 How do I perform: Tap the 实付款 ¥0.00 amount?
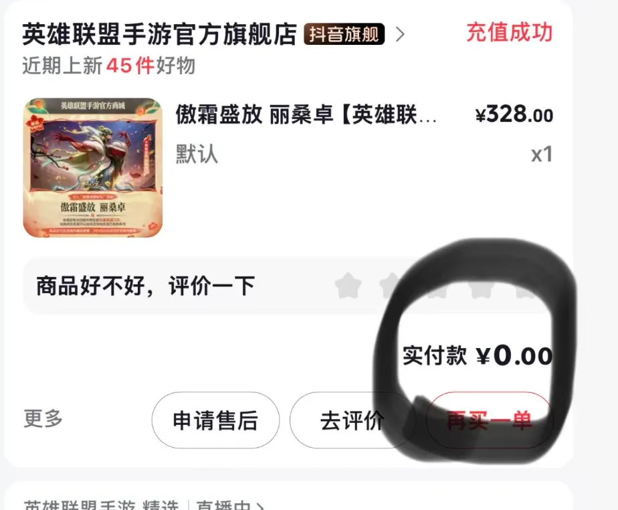[x=478, y=355]
